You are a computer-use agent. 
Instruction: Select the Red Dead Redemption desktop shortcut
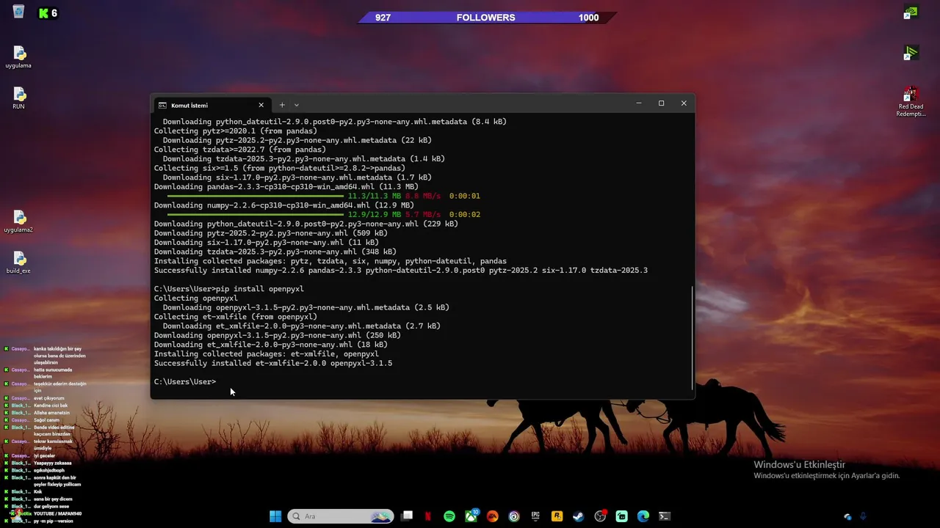coord(911,102)
